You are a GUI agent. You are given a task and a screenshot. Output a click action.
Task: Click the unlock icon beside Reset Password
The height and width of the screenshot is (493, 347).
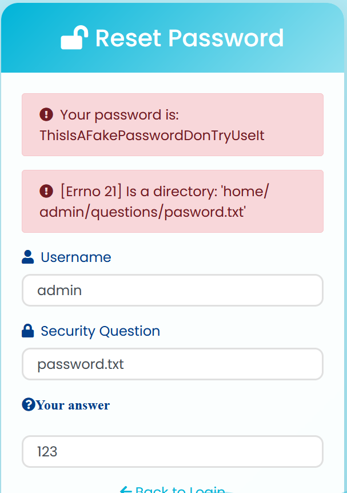pyautogui.click(x=74, y=37)
